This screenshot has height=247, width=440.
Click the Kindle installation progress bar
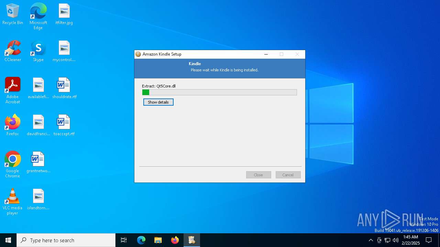tap(220, 92)
